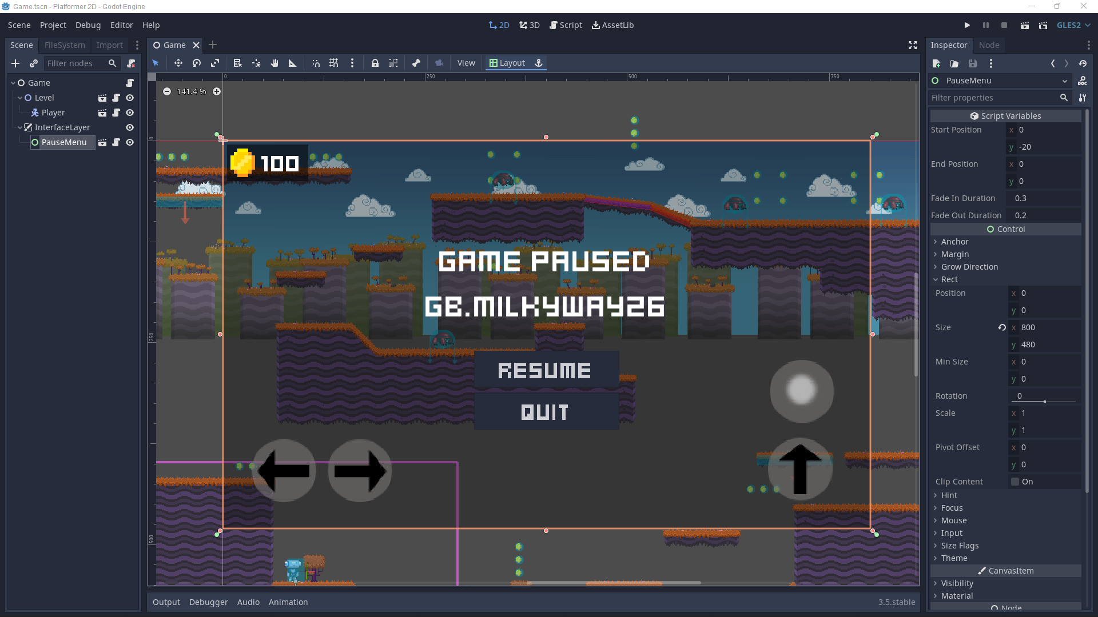
Task: Pause the running scene
Action: coord(986,25)
